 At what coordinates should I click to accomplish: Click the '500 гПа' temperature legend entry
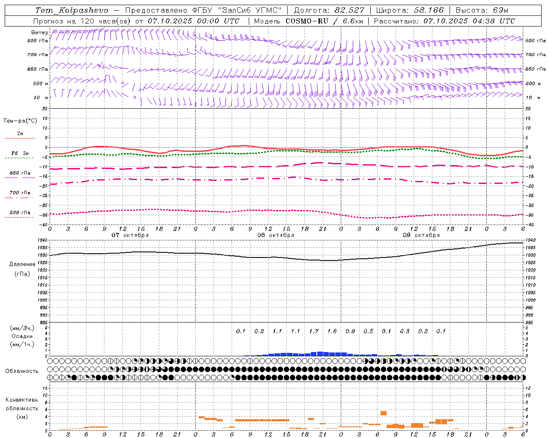[x=20, y=213]
